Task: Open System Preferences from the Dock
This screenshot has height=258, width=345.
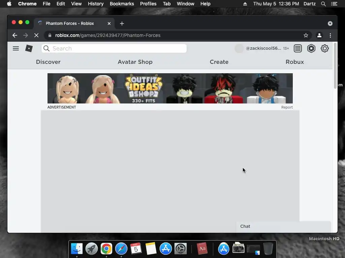Action: pos(181,249)
